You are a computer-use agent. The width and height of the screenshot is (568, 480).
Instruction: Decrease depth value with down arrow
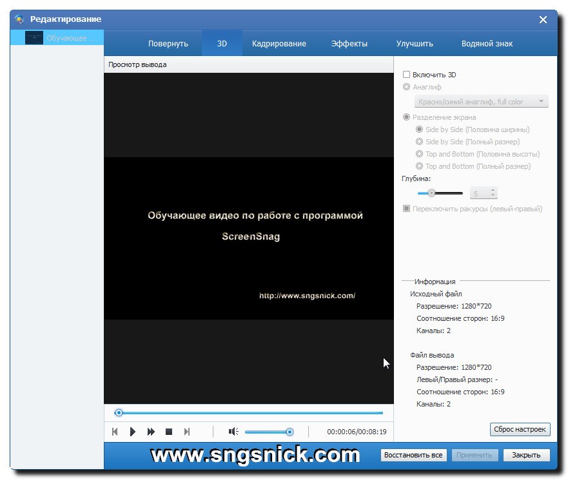493,196
